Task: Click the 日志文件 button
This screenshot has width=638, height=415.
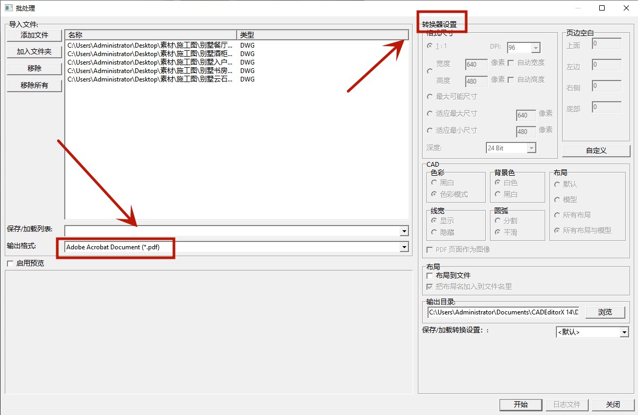Action: click(567, 404)
